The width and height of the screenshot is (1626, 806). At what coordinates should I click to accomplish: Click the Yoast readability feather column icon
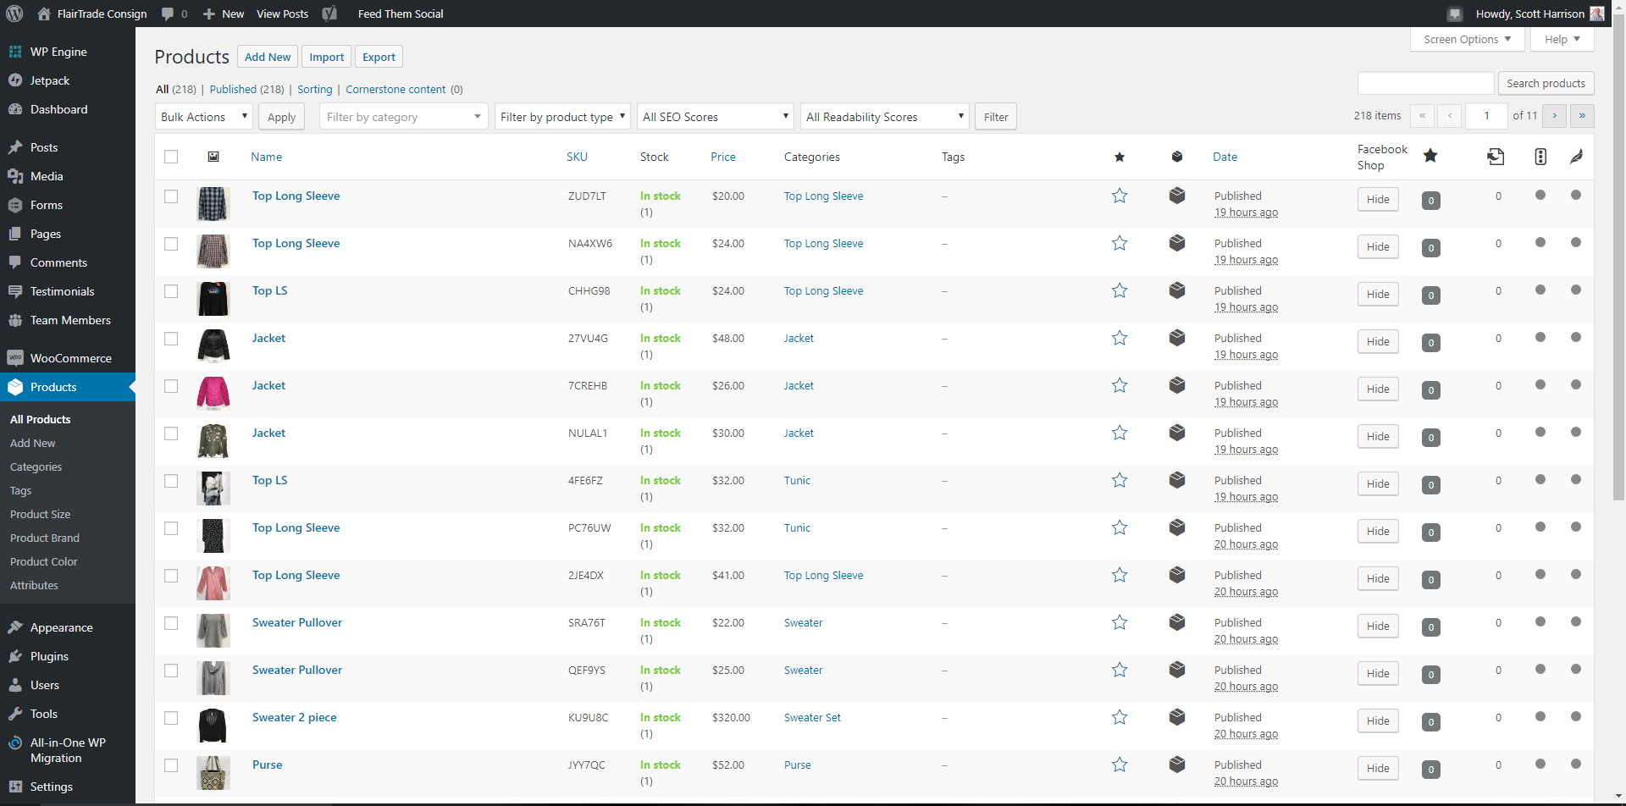(x=1576, y=157)
